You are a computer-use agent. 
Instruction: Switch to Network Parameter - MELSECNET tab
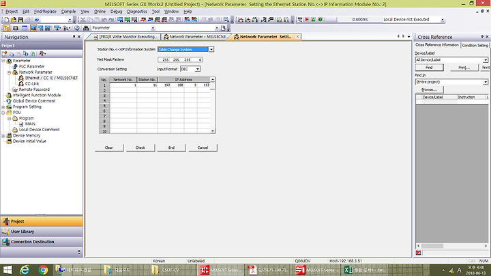(x=196, y=37)
